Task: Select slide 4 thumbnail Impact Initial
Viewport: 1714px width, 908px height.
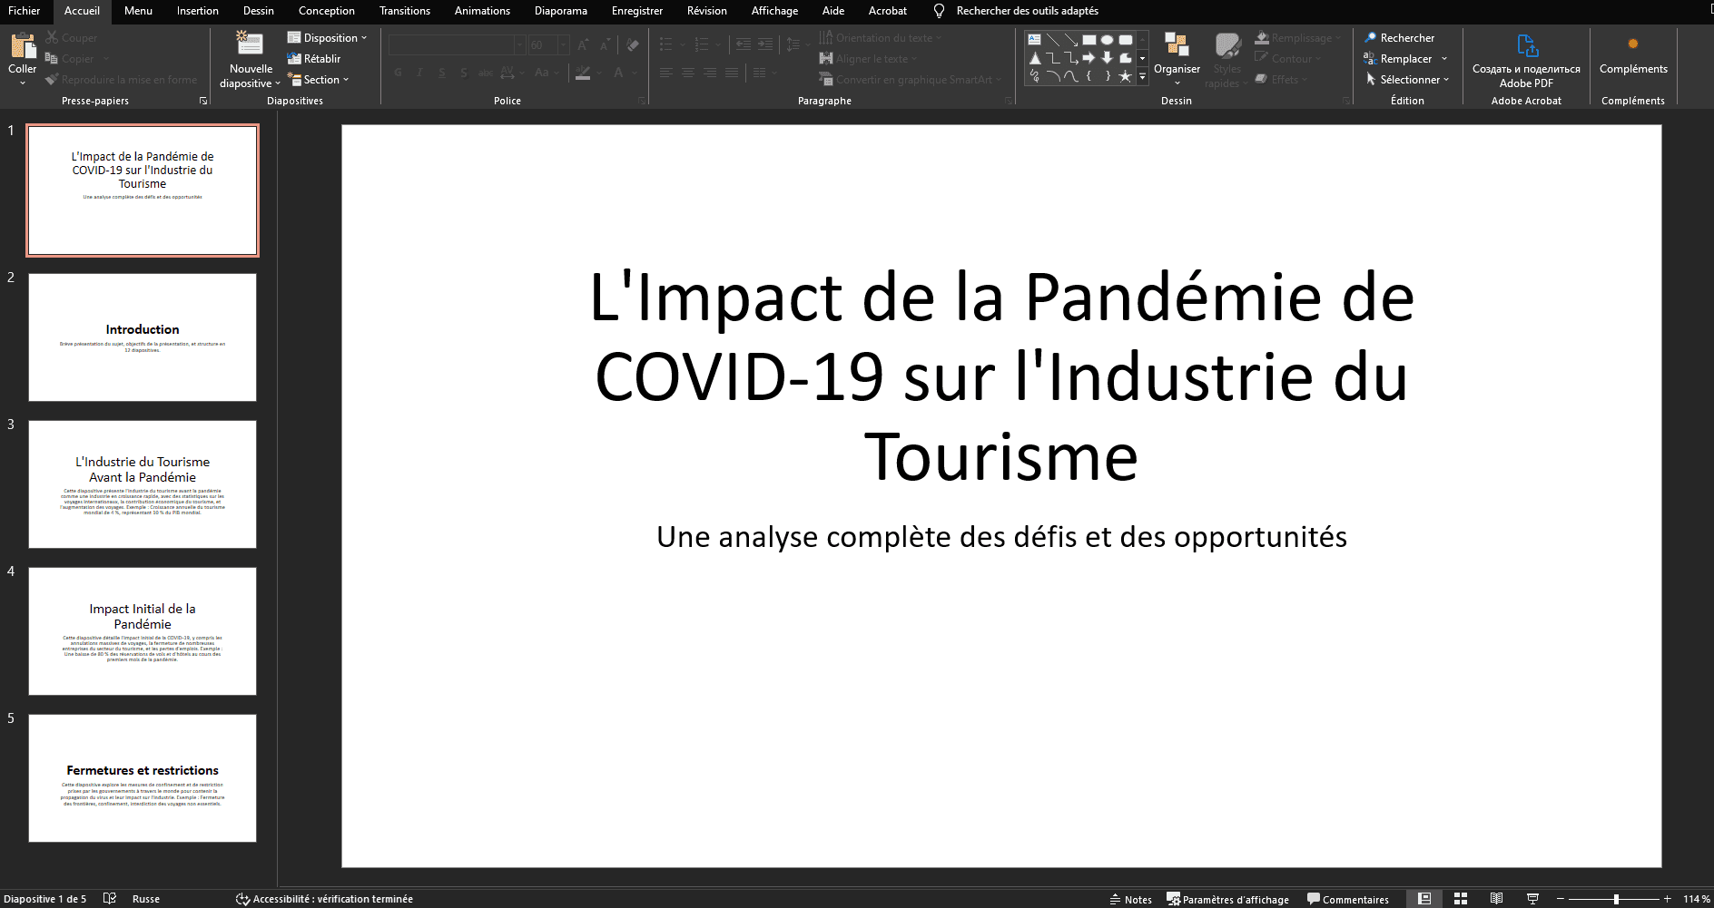Action: pyautogui.click(x=142, y=631)
